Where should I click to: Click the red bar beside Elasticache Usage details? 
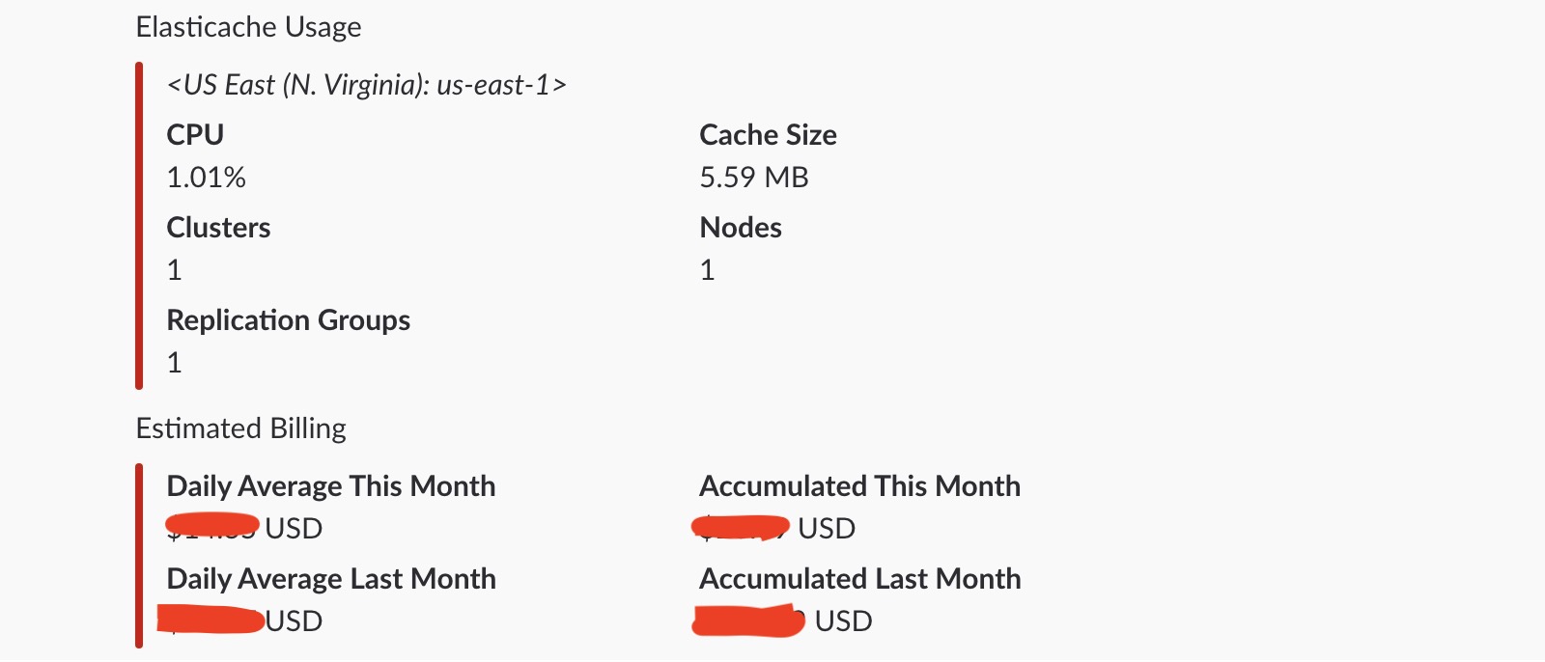(139, 226)
